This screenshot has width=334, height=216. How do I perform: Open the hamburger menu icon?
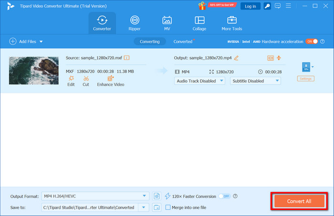pos(288,6)
